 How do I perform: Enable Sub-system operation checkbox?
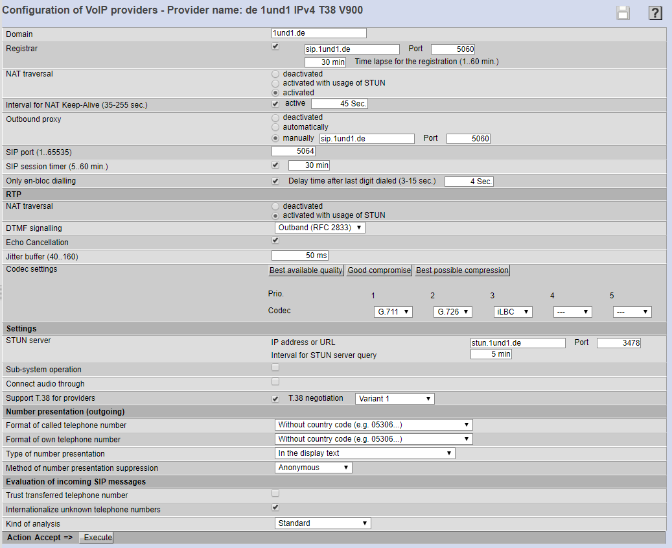pos(275,368)
